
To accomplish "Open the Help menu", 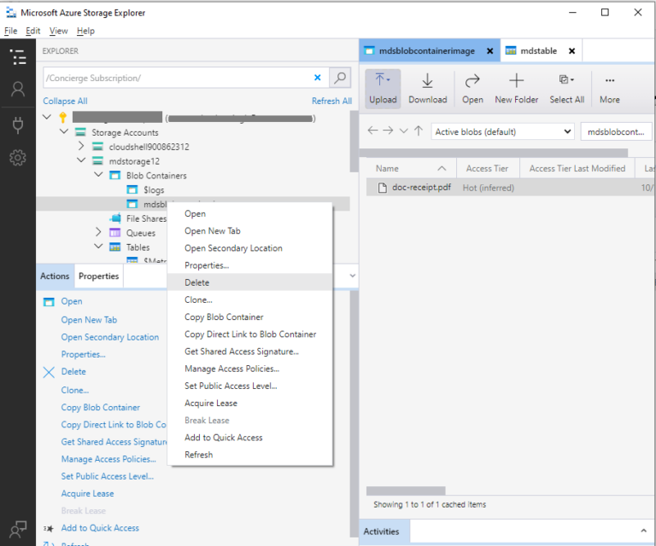I will (x=85, y=31).
